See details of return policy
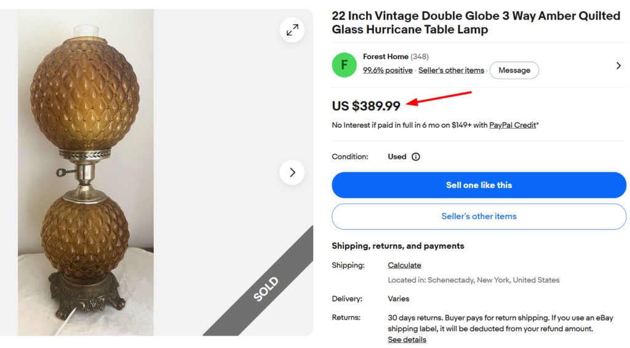 pos(407,339)
